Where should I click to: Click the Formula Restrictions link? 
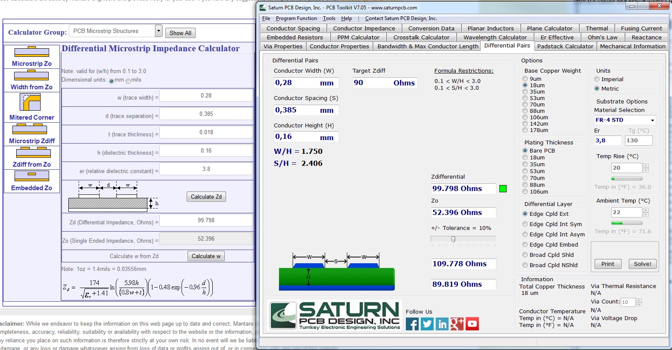pyautogui.click(x=464, y=71)
